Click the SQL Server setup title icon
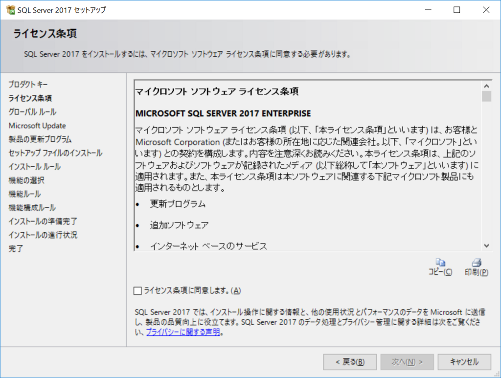Screen dimensions: 501x378 (x=11, y=10)
